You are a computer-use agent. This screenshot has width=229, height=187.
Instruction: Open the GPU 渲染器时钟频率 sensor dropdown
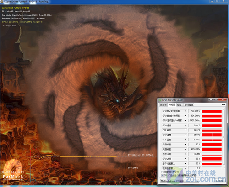point(185,120)
